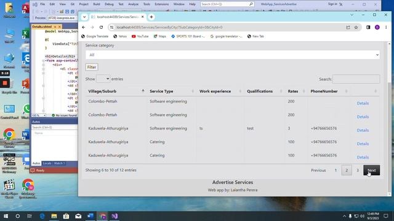The image size is (394, 221).
Task: Open Chrome profile avatar
Action: click(x=377, y=27)
